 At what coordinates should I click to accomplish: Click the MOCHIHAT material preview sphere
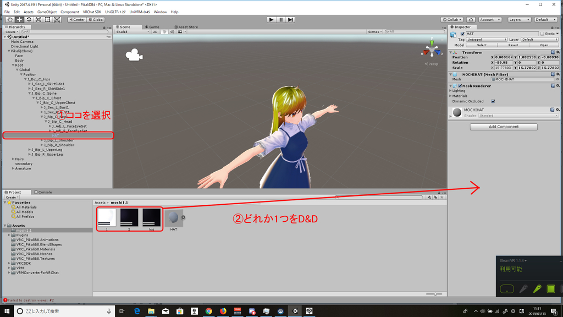click(457, 112)
